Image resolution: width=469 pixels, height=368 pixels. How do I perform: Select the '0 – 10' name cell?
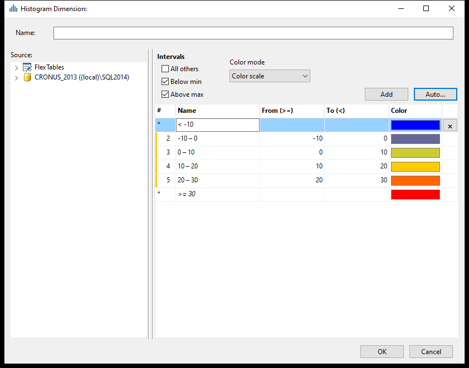click(x=217, y=152)
